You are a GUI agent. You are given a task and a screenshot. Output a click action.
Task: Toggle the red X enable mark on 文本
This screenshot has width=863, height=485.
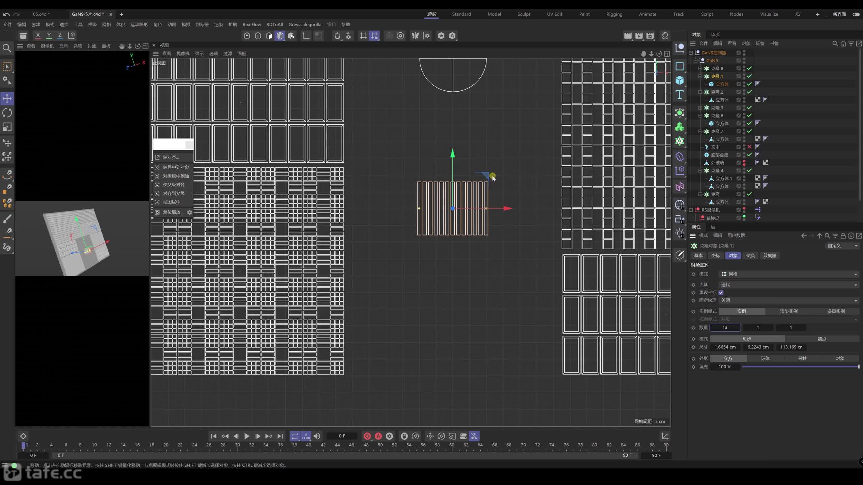749,147
